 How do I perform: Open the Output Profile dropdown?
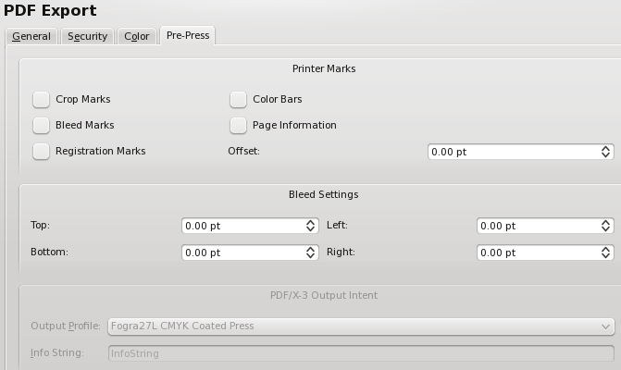pos(360,326)
